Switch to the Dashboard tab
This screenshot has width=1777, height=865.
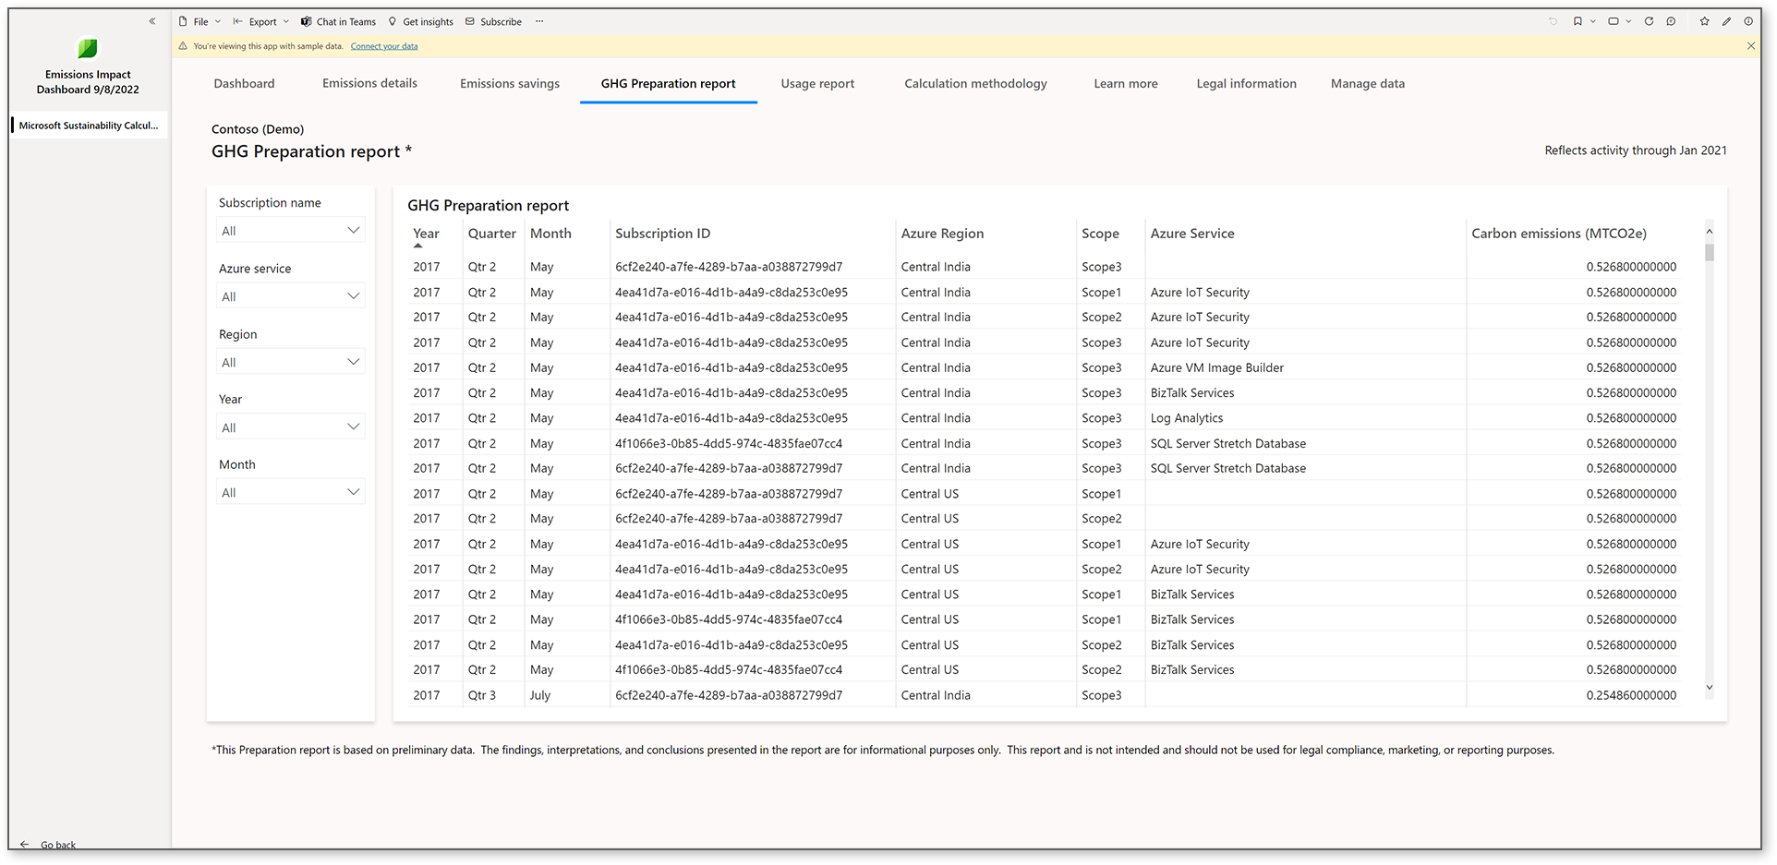pos(244,83)
